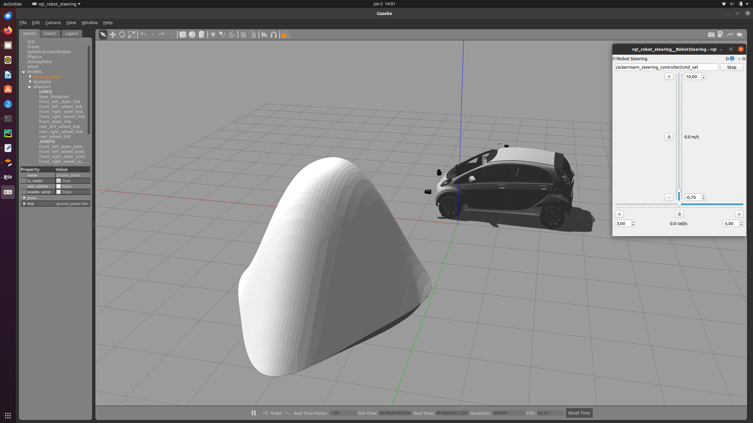Expand the pose property
The height and width of the screenshot is (423, 753).
24,198
